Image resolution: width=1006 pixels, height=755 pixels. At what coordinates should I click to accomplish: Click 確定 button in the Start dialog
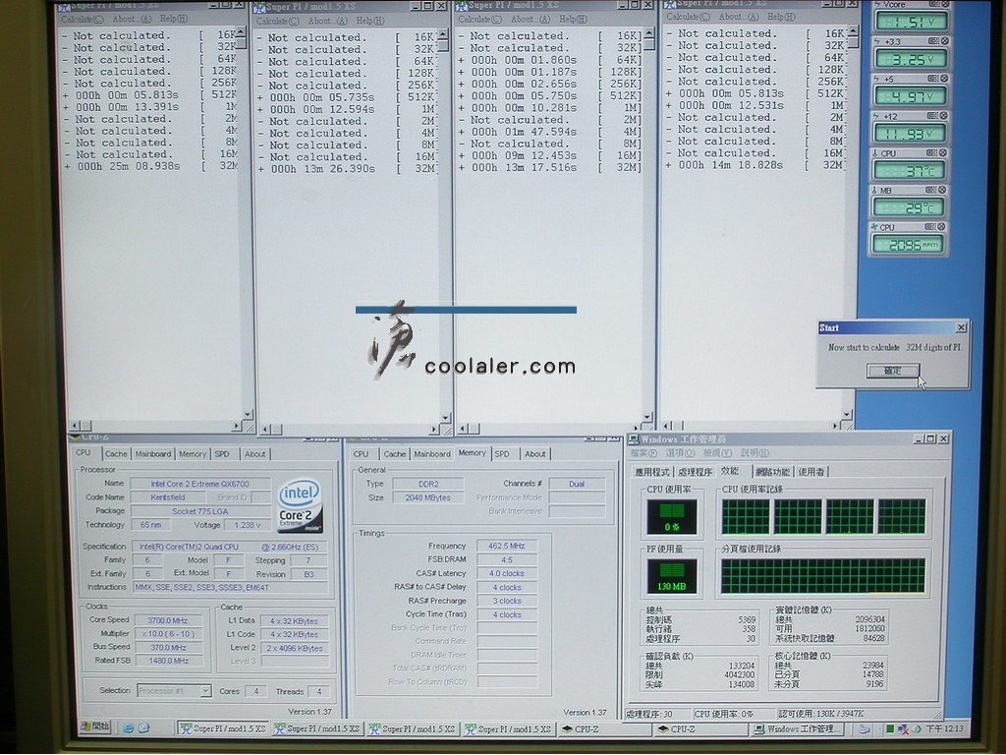click(892, 371)
